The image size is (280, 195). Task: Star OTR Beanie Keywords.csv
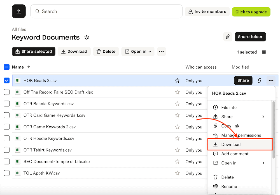(177, 104)
